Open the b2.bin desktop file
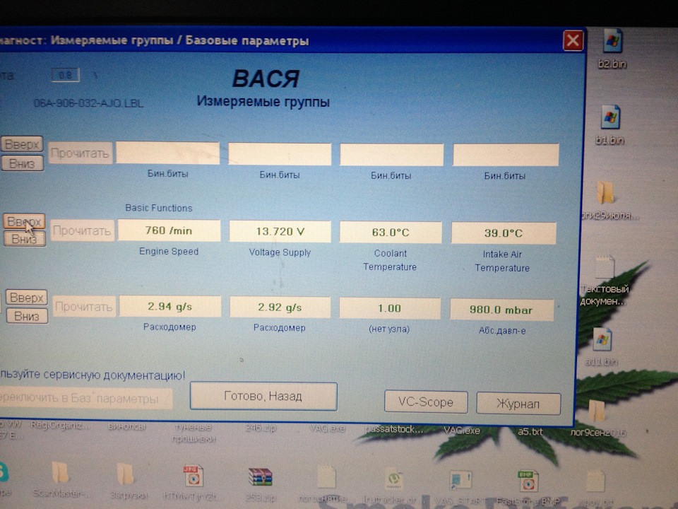Image resolution: width=678 pixels, height=509 pixels. click(x=612, y=41)
